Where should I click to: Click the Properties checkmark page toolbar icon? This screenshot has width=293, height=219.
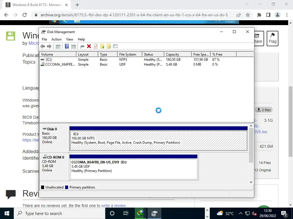(x=96, y=46)
